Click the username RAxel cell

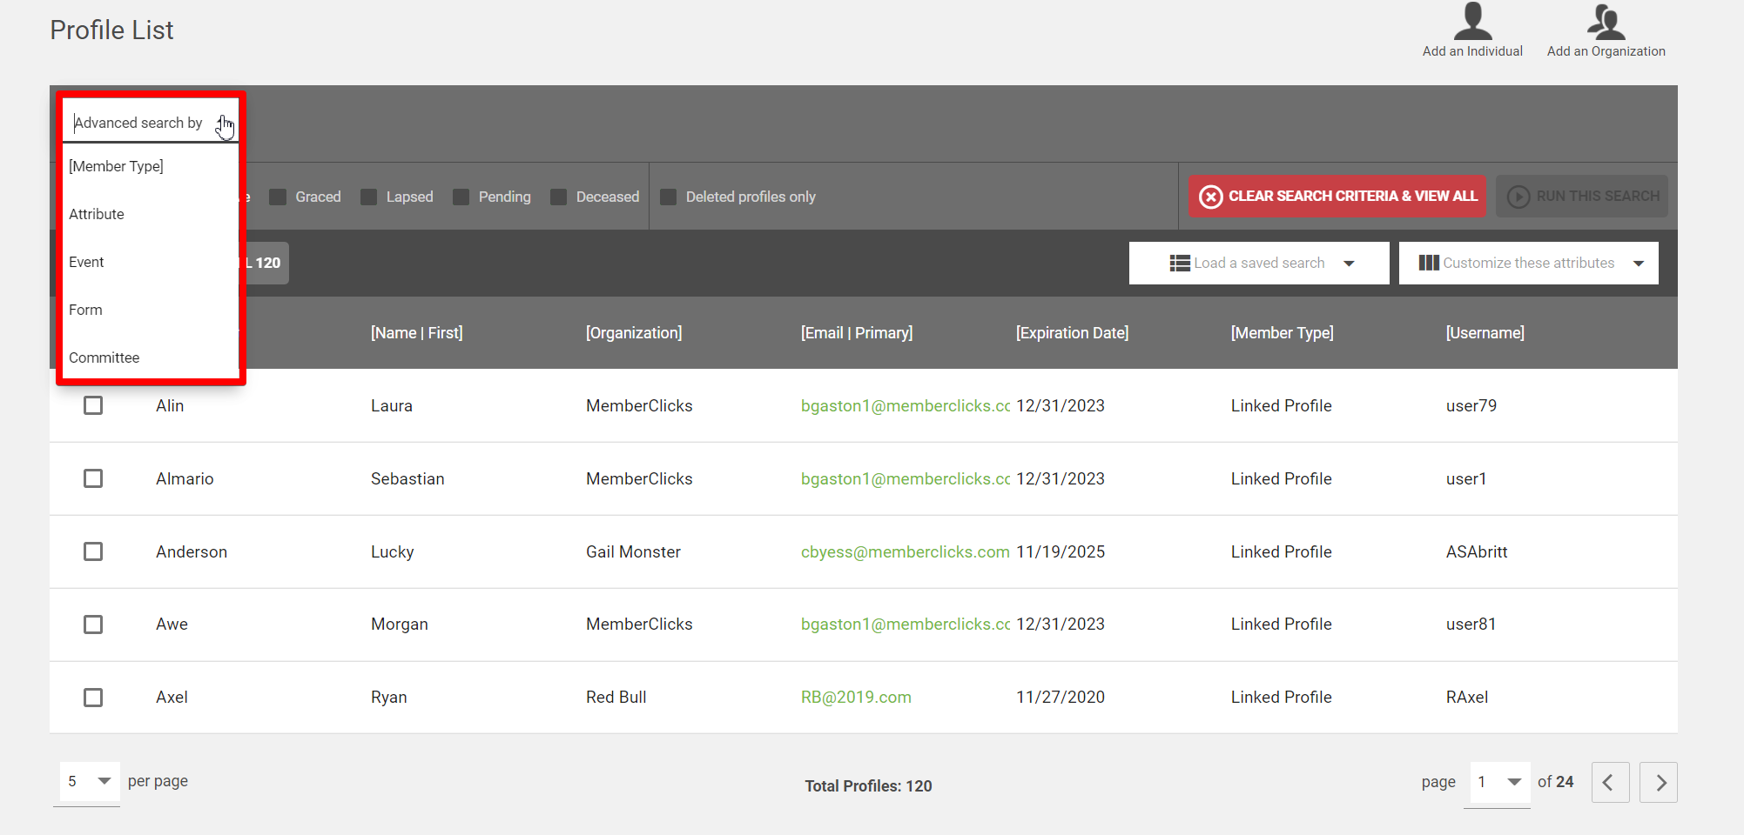[1467, 698]
